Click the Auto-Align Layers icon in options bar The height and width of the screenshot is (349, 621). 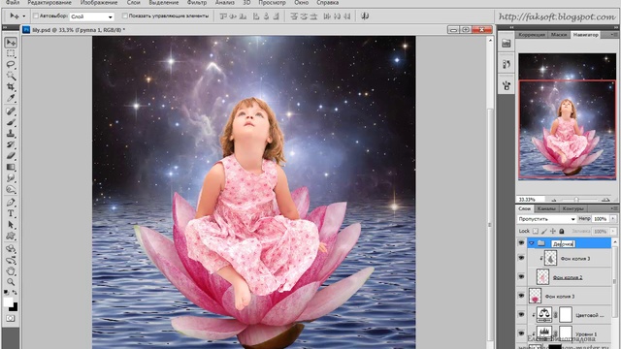365,16
